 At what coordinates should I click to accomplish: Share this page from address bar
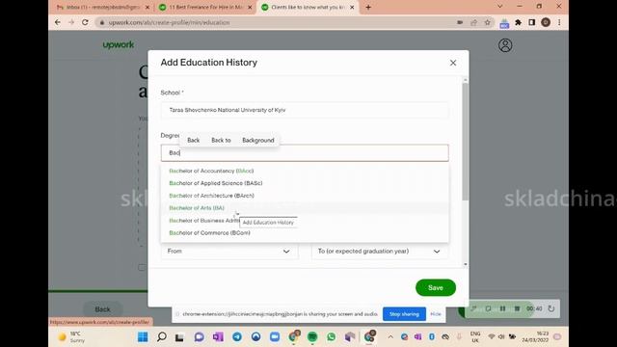click(473, 22)
